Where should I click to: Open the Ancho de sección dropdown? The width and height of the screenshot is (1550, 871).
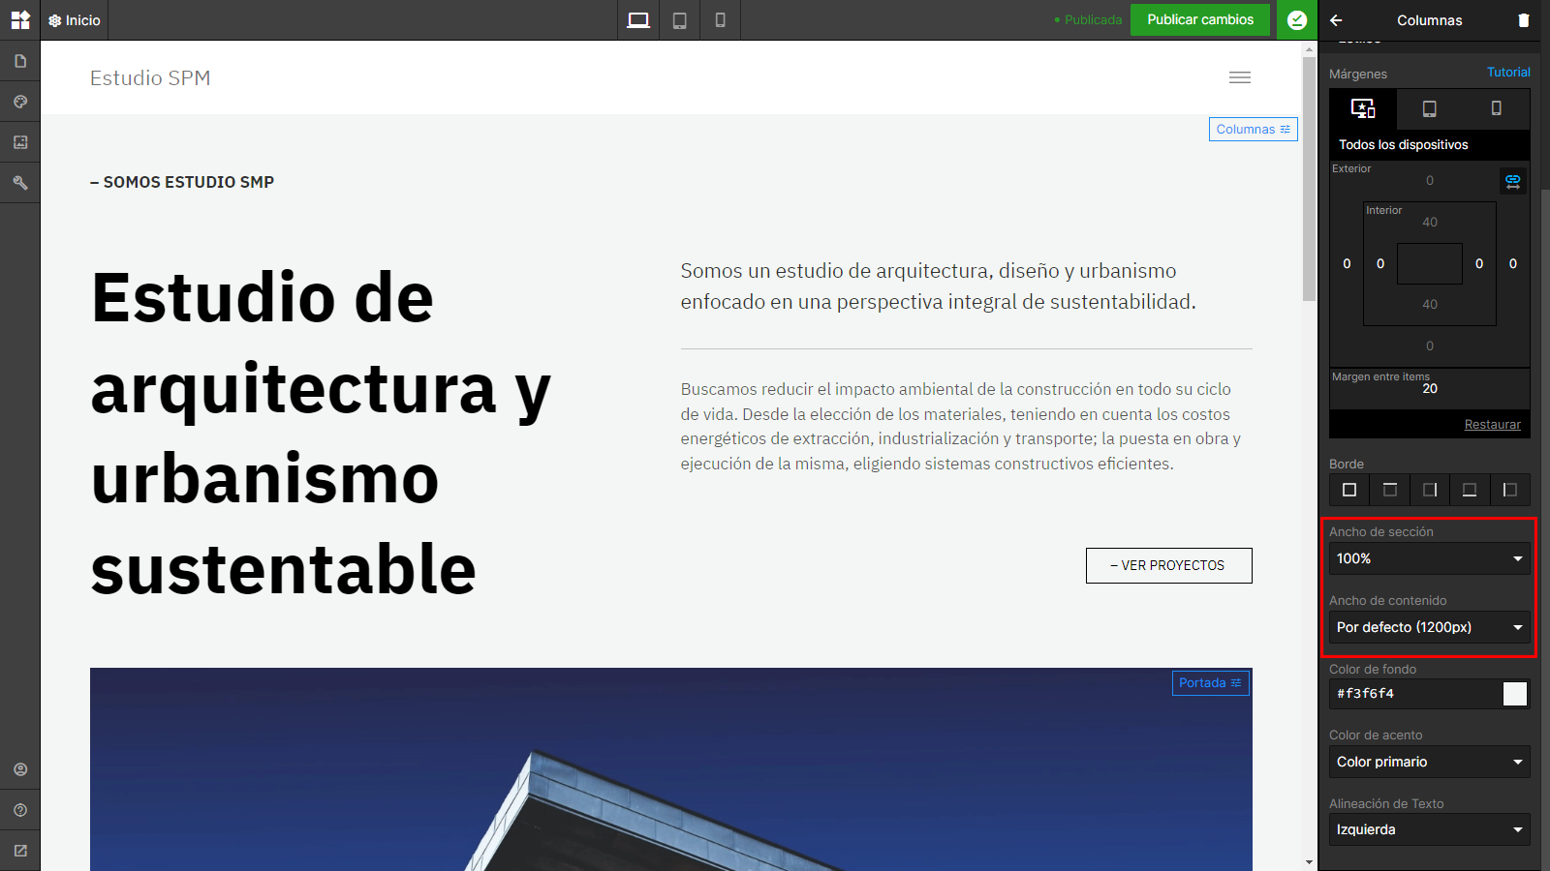[x=1430, y=558]
